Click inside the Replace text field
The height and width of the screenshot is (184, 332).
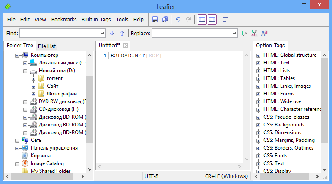pos(192,33)
